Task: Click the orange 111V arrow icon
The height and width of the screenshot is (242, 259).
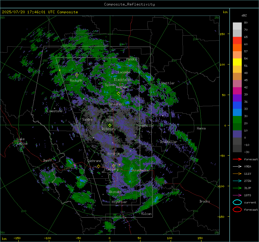Action: [x=237, y=174]
